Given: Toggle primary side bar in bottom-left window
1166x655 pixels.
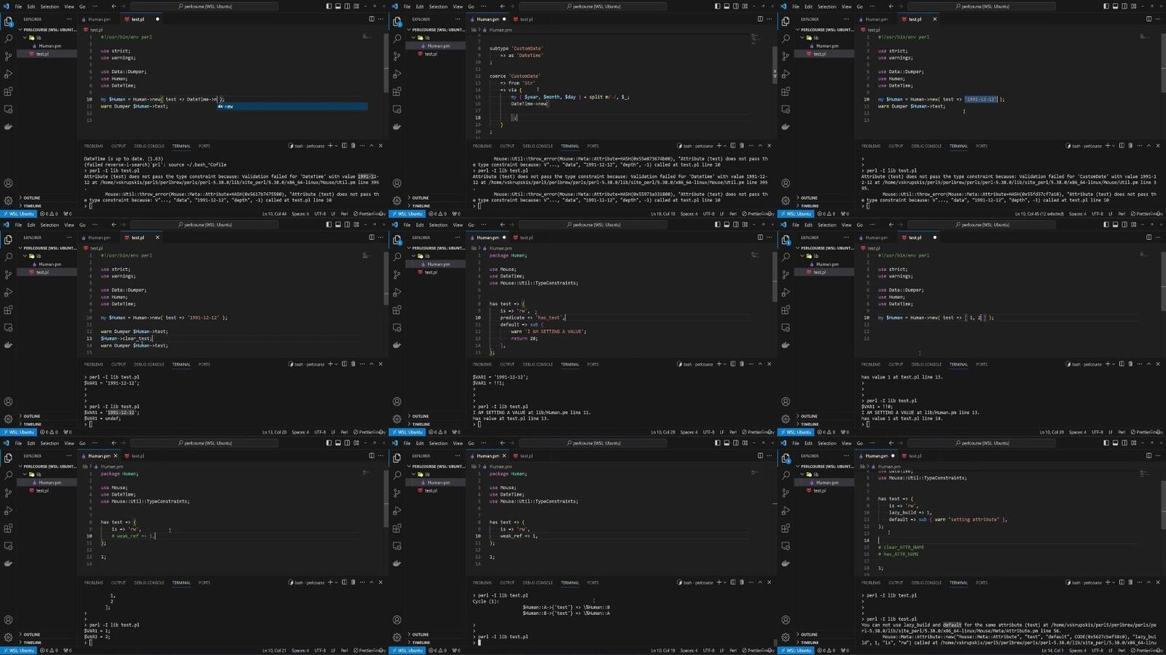Looking at the screenshot, I should click(329, 443).
